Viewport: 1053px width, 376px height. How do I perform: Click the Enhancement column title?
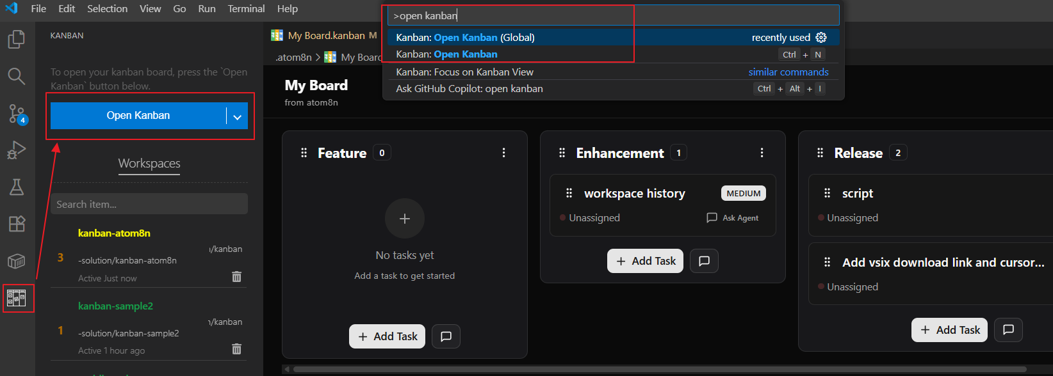(620, 153)
